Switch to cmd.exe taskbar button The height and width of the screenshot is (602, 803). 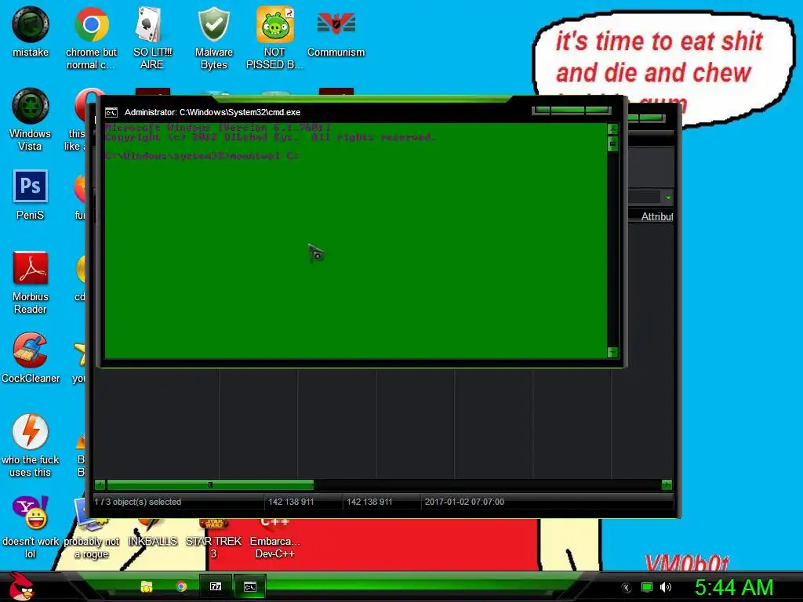249,586
